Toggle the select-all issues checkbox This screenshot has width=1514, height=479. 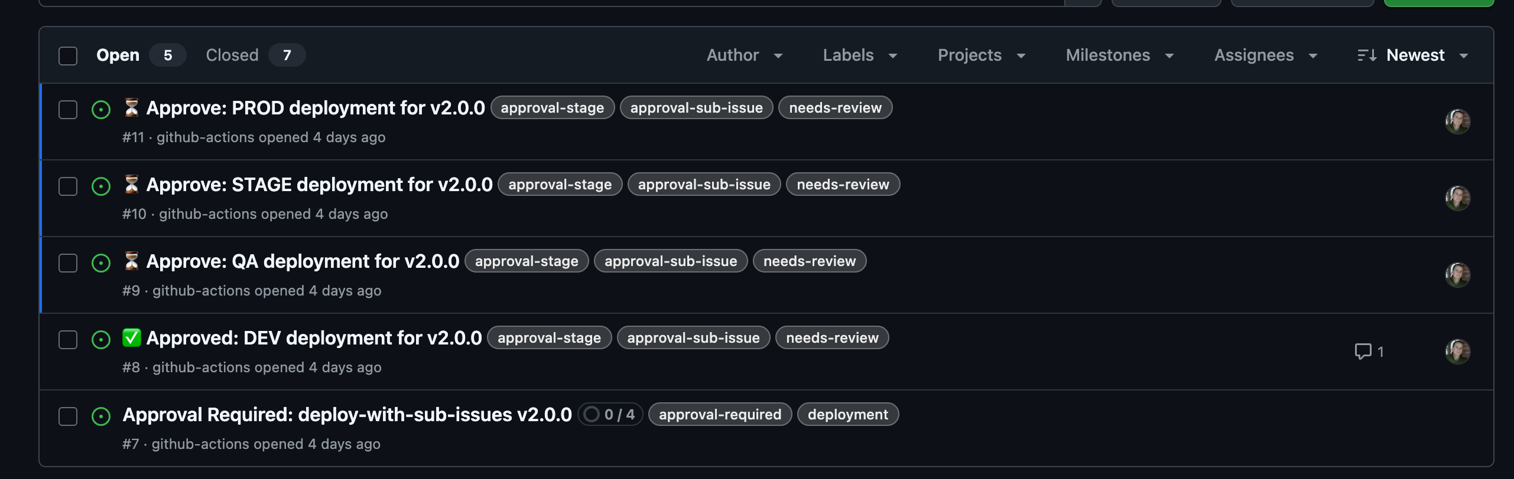67,55
